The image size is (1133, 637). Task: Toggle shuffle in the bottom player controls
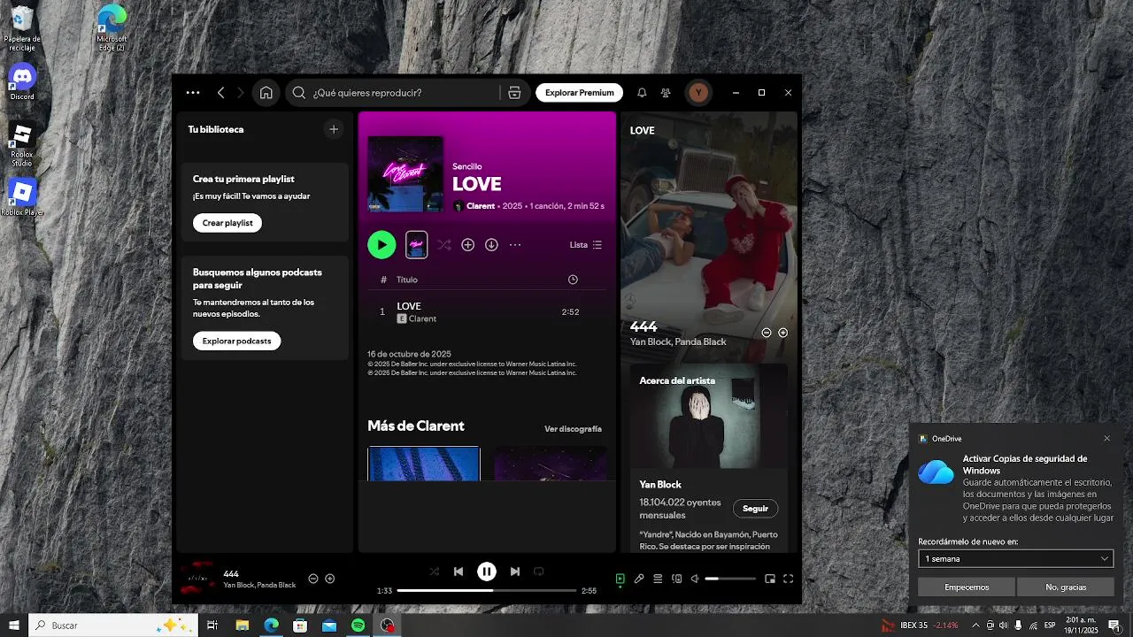[434, 572]
